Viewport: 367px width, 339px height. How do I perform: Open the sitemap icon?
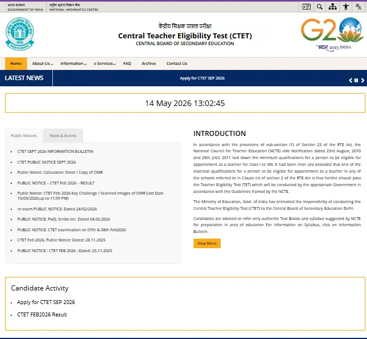(x=333, y=7)
